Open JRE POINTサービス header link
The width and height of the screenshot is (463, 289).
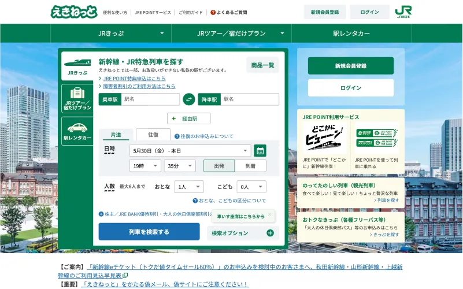click(x=153, y=12)
